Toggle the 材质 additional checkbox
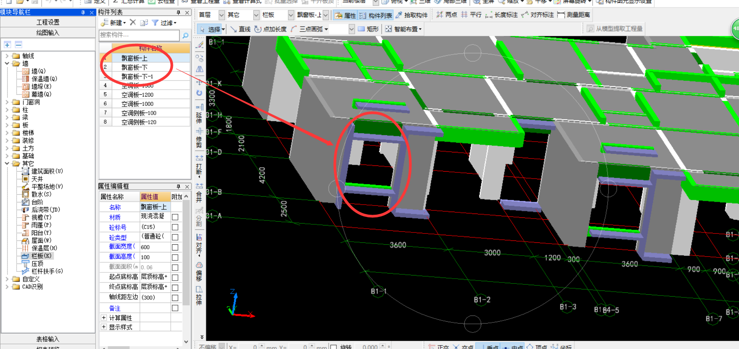The height and width of the screenshot is (349, 739). (x=175, y=217)
